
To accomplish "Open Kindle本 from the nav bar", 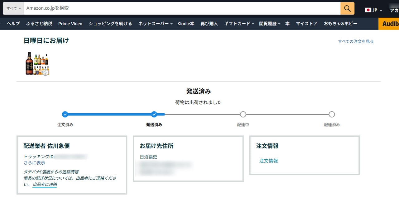I will (186, 24).
